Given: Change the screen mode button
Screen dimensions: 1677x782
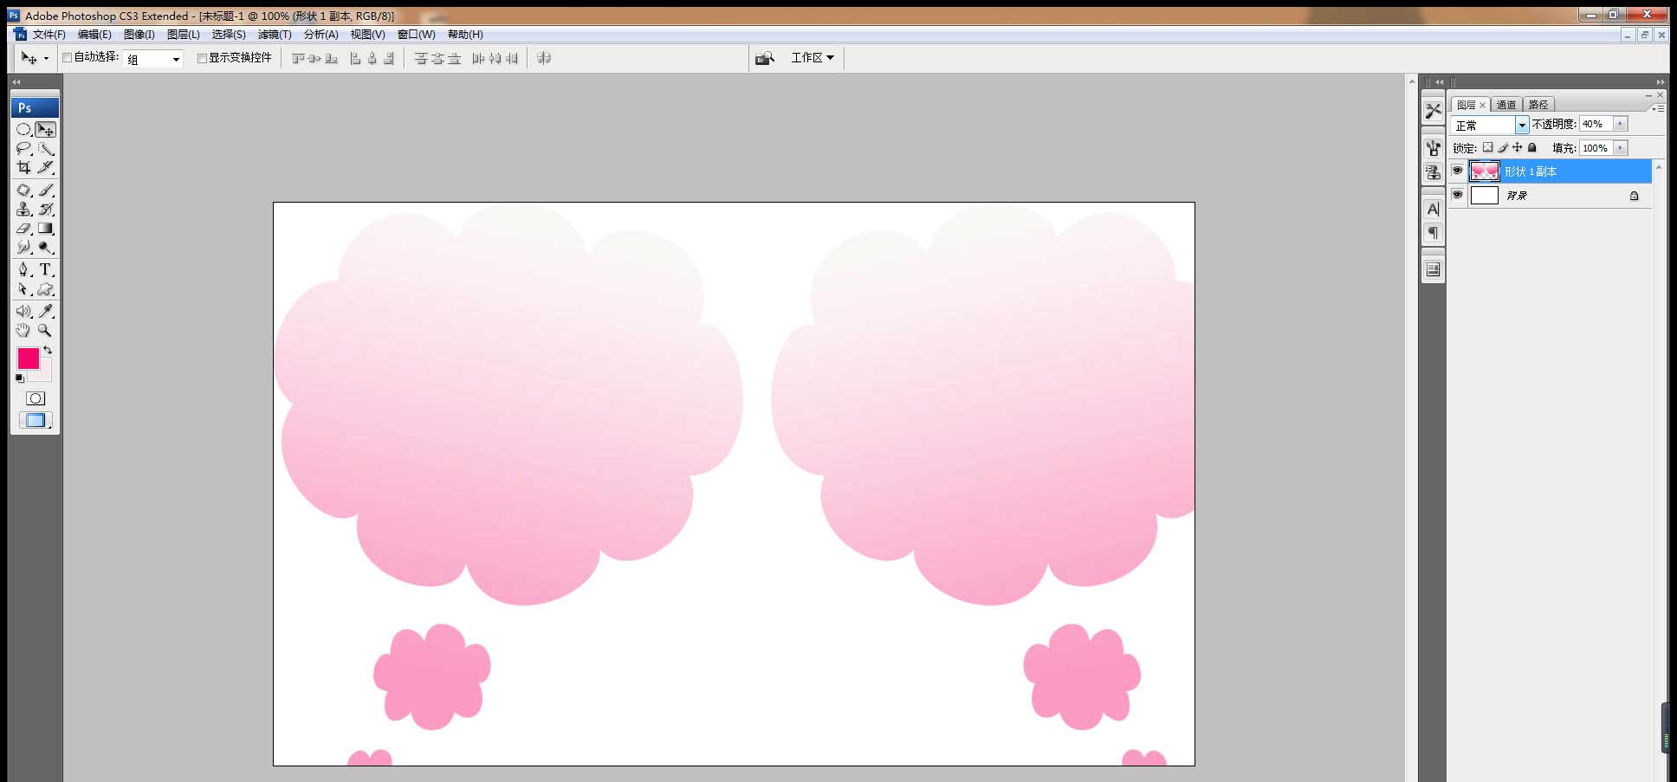Looking at the screenshot, I should point(36,420).
